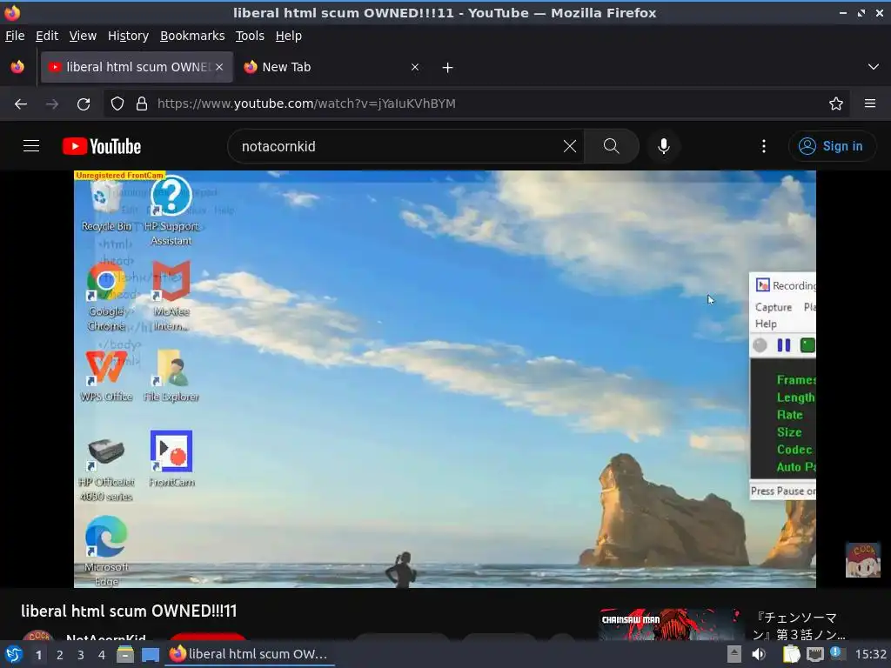Viewport: 891px width, 668px height.
Task: Sign in to YouTube
Action: point(831,146)
